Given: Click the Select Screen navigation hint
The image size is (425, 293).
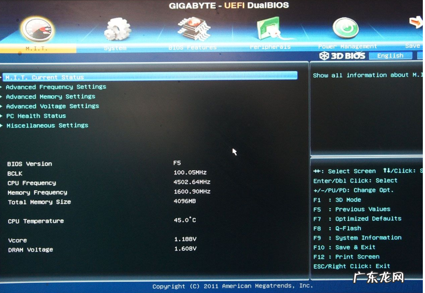Looking at the screenshot, I should (x=345, y=171).
